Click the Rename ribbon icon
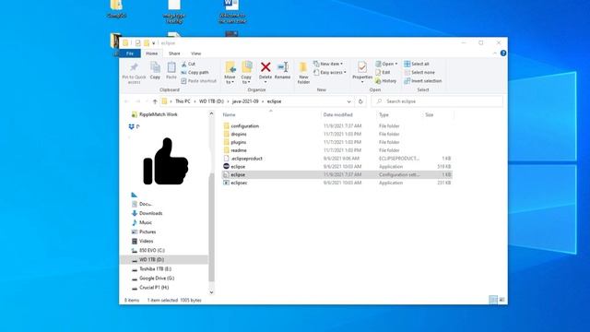 tap(282, 71)
